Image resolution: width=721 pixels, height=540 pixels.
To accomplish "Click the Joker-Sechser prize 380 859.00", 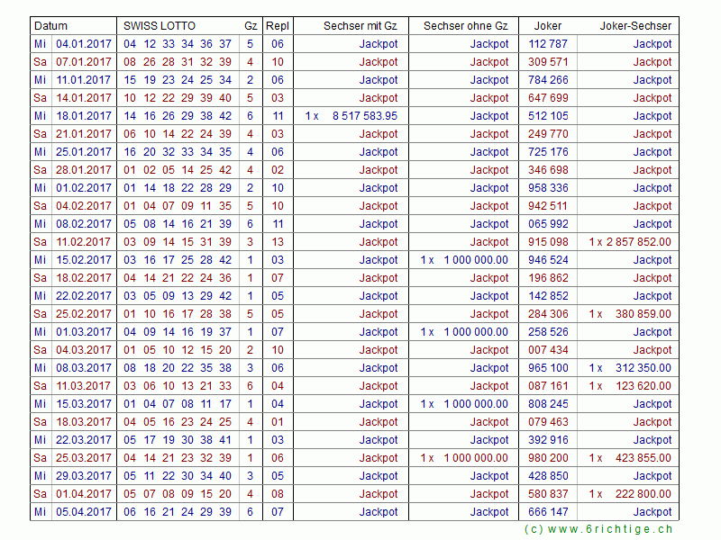I will tap(643, 314).
